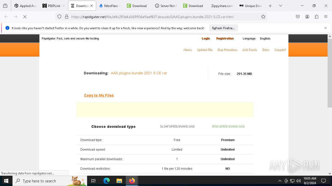This screenshot has height=186, width=332.
Task: Switch to the Zippyshare.com tab
Action: (222, 6)
